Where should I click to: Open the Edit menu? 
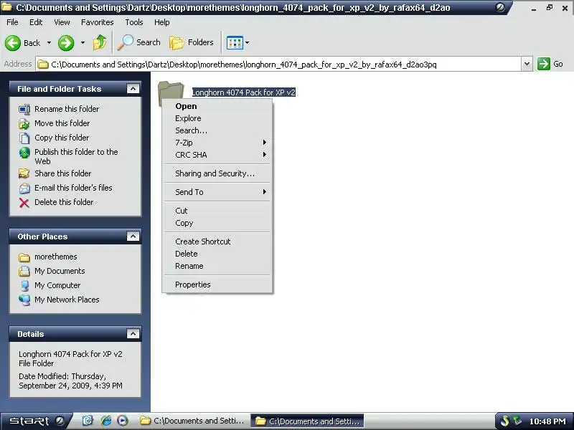[x=36, y=22]
